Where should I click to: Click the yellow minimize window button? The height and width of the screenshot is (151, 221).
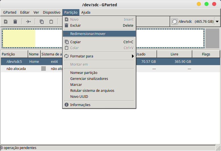[199, 4]
